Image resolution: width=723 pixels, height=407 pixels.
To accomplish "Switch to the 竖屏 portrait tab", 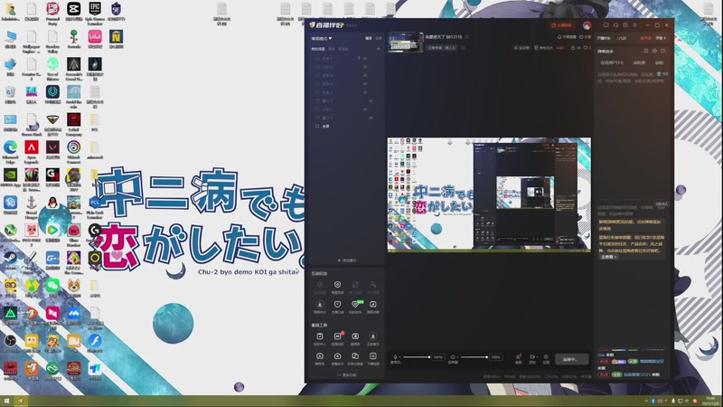I will pos(379,38).
